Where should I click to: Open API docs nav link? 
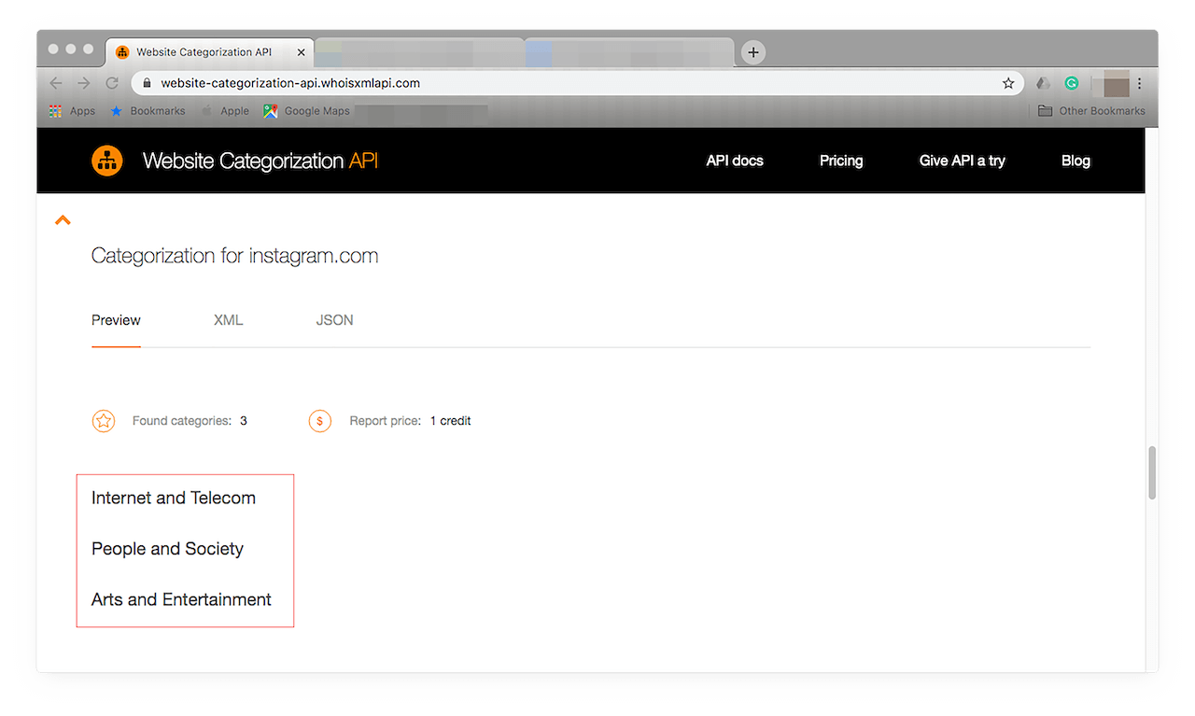tap(735, 161)
